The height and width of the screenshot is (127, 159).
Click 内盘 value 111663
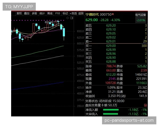tap(142, 83)
